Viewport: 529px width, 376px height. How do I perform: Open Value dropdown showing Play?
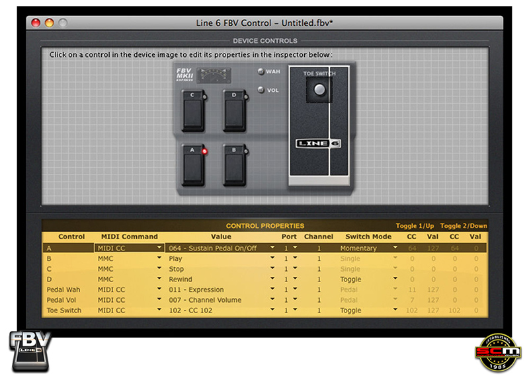point(272,258)
